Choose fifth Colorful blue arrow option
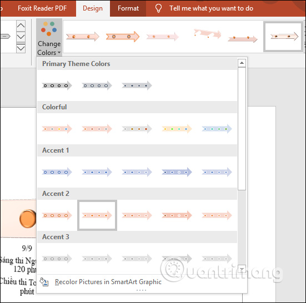The height and width of the screenshot is (303, 306). [217, 129]
